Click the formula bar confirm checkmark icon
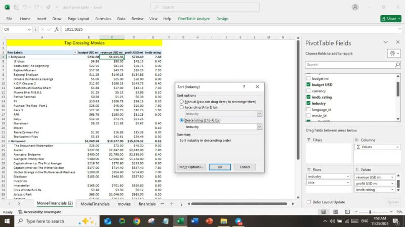405x227 pixels. (x=50, y=29)
